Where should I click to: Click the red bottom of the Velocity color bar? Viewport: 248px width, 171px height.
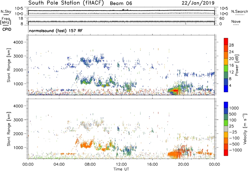tap(226, 153)
